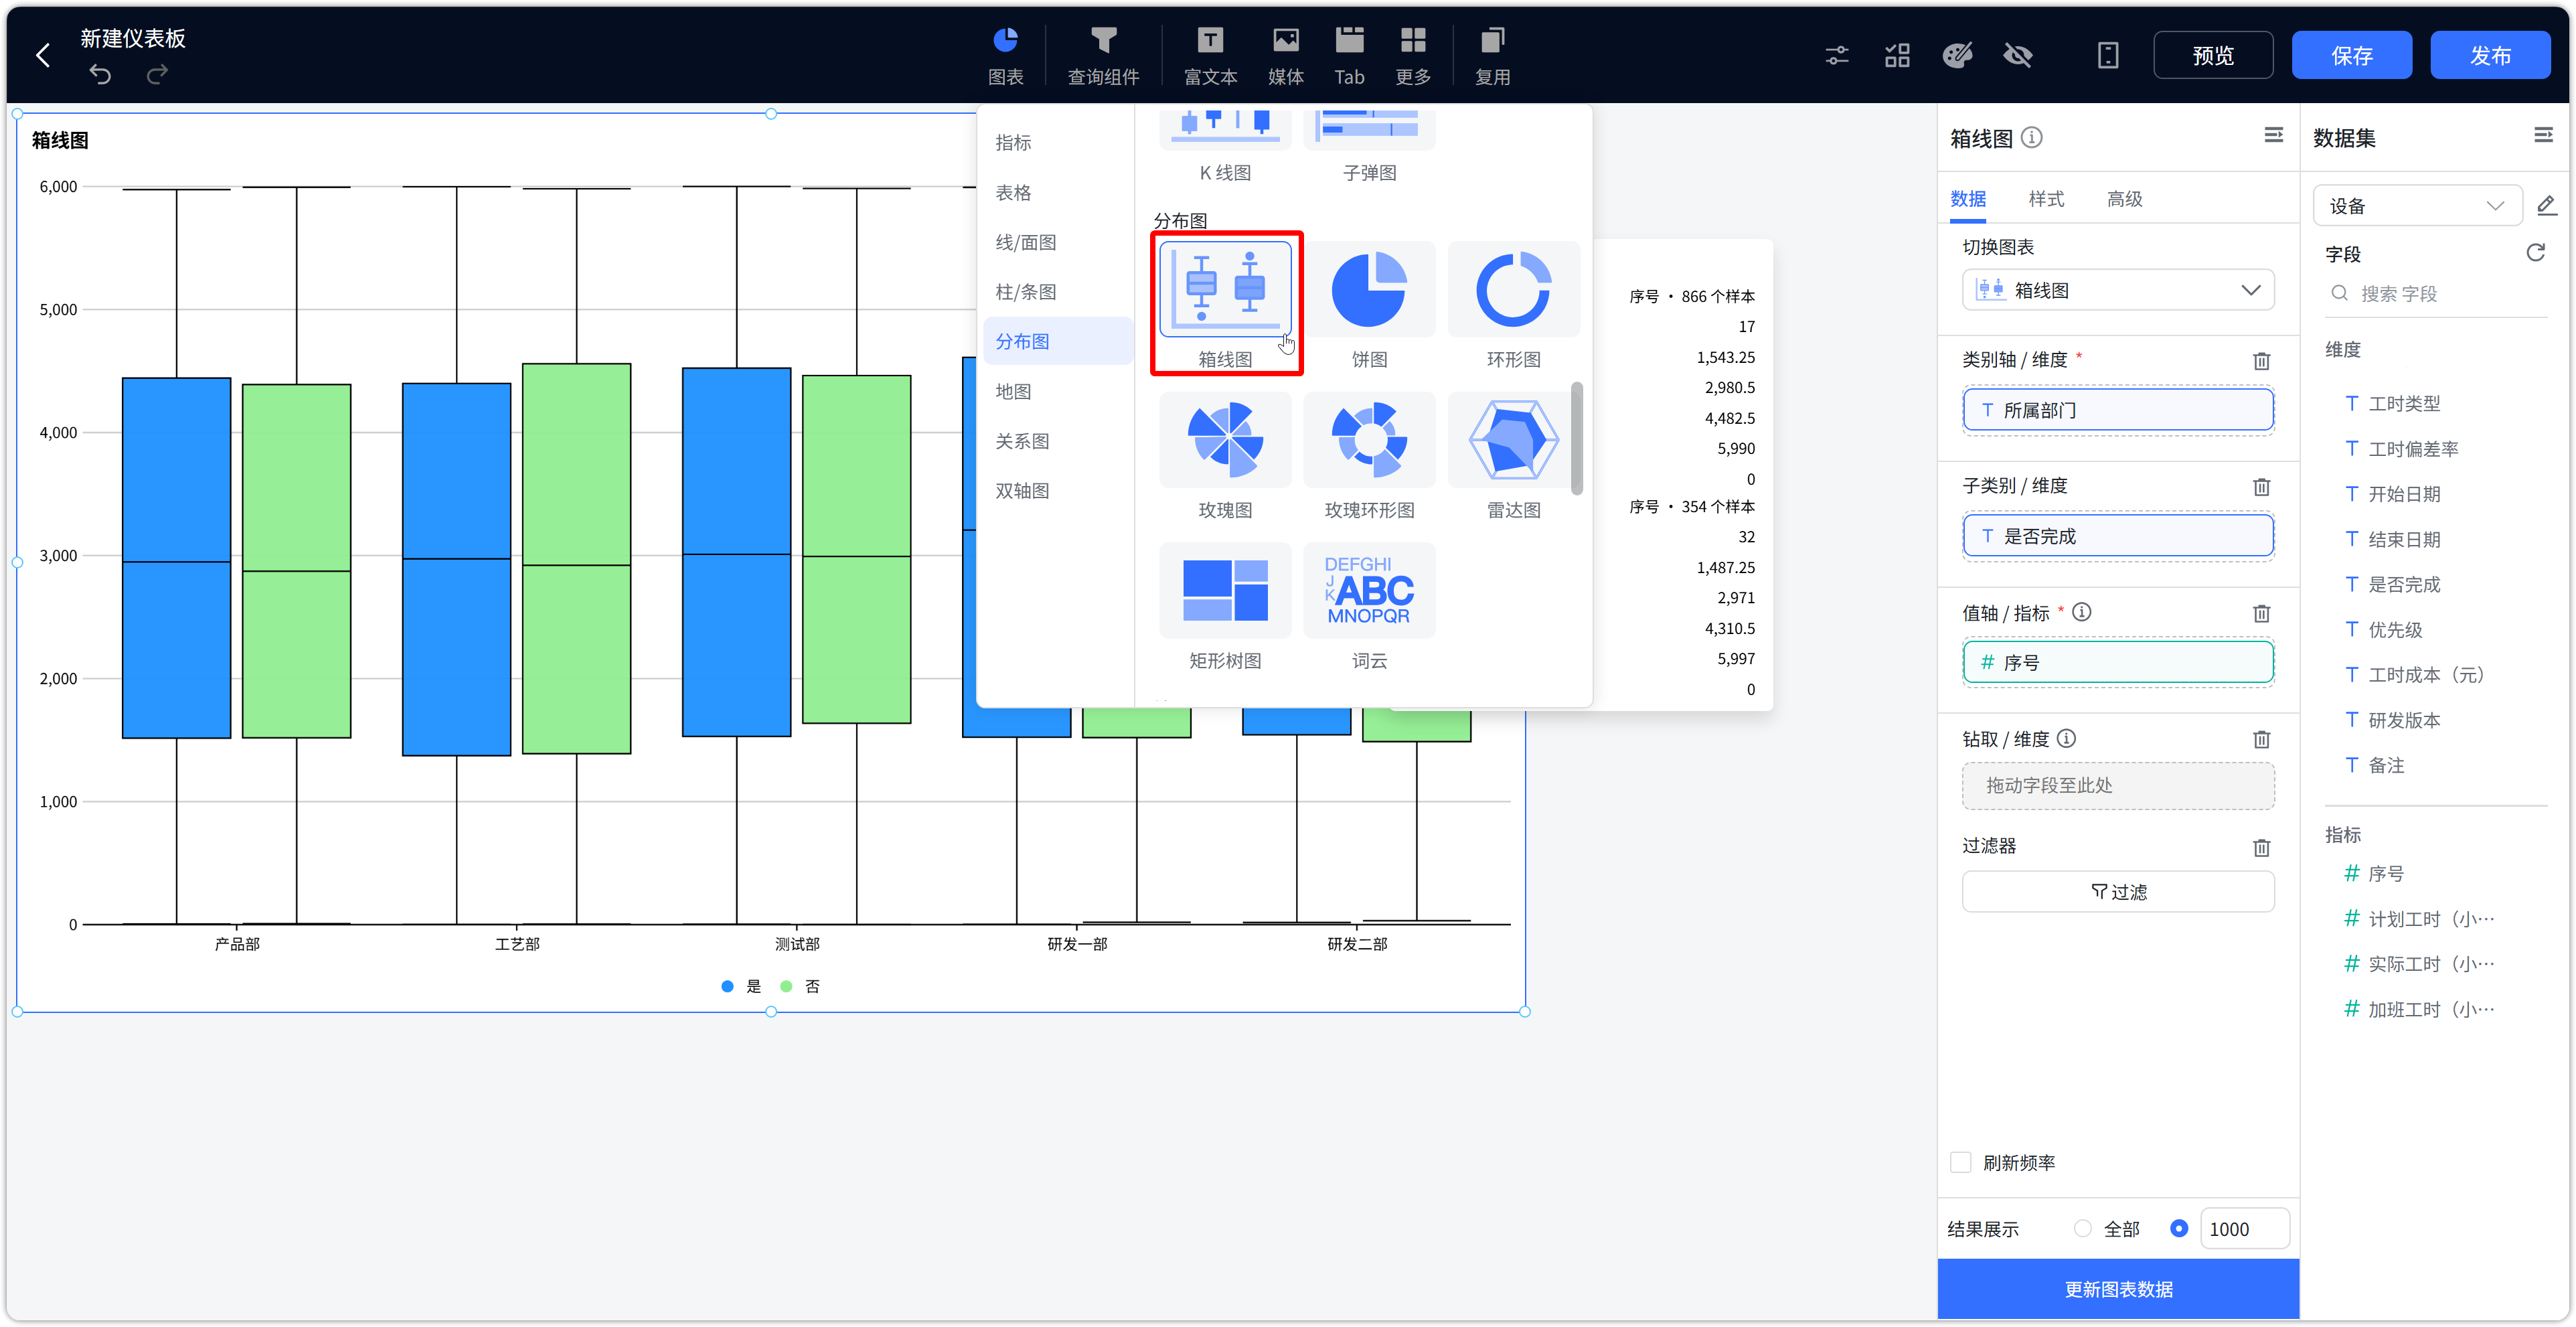2576x1327 pixels.
Task: Open the 图表 chart picker
Action: tap(1005, 56)
